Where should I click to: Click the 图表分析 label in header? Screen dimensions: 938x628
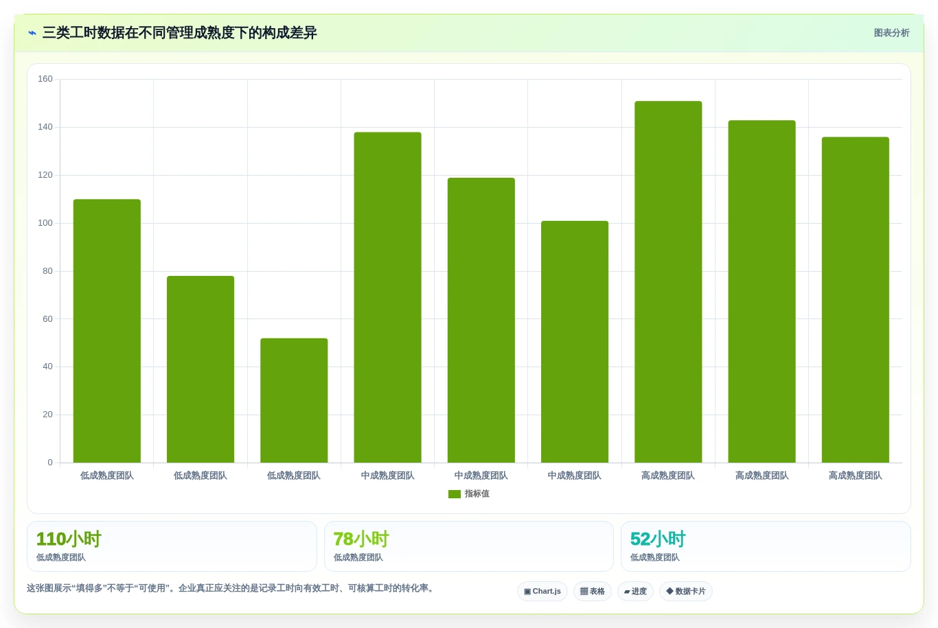tap(891, 33)
